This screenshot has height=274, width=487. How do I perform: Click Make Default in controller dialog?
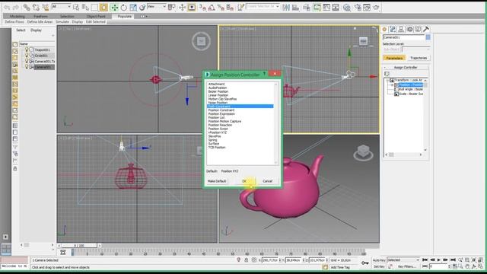[217, 181]
